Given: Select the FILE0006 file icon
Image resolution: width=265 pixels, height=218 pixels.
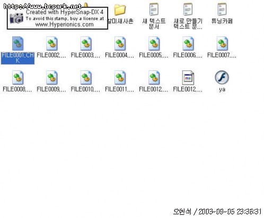Looking at the screenshot, I should (x=188, y=43).
